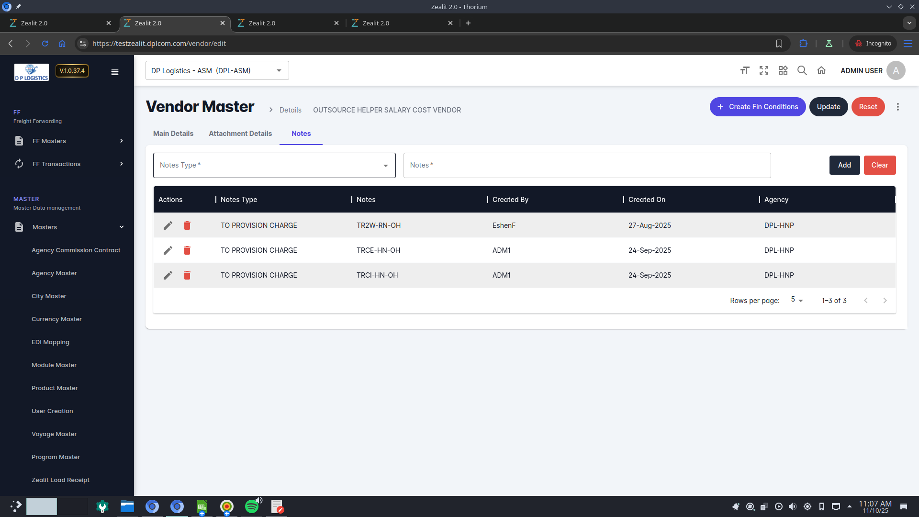Delete the TRCE-HN-OH note row
The image size is (919, 517).
point(187,250)
